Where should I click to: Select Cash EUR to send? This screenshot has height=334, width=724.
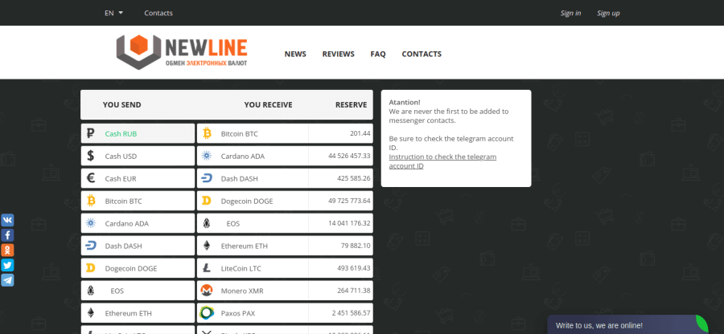pos(138,178)
